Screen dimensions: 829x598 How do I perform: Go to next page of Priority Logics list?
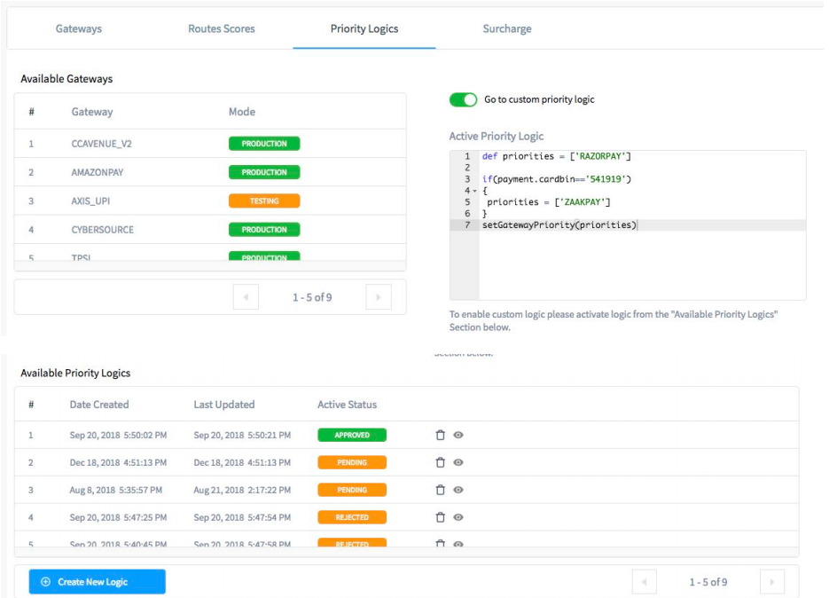[772, 582]
